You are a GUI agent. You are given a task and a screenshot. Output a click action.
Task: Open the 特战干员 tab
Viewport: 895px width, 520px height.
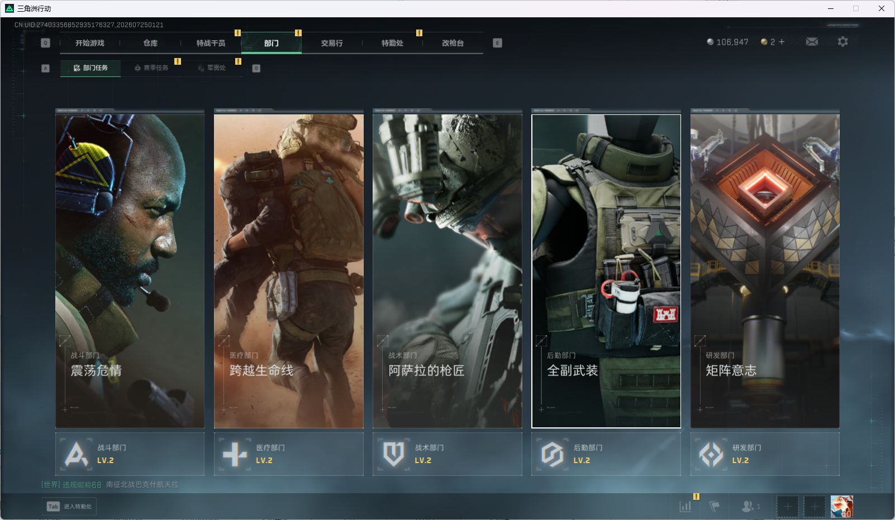tap(211, 43)
